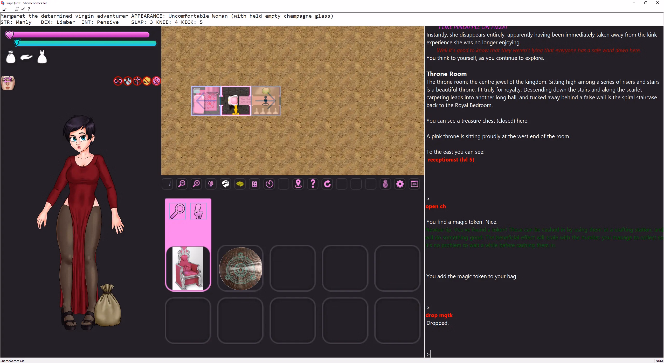Click the info 'i' toolbar icon

pos(168,184)
